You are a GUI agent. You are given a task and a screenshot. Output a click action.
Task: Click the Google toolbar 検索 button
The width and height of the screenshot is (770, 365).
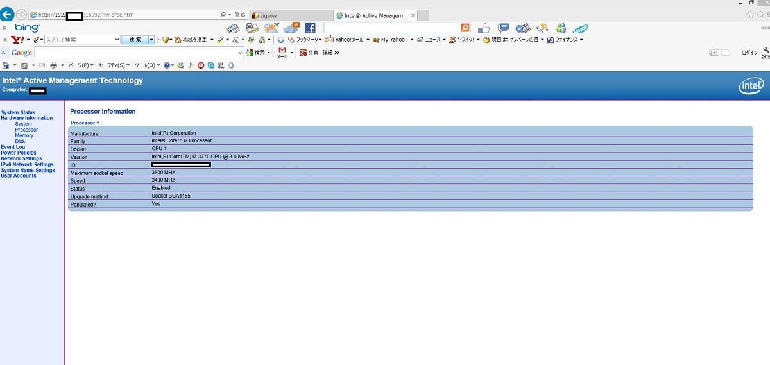click(257, 53)
